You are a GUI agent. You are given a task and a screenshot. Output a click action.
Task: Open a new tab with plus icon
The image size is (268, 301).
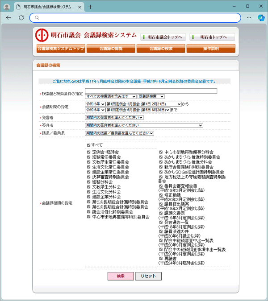(90, 7)
